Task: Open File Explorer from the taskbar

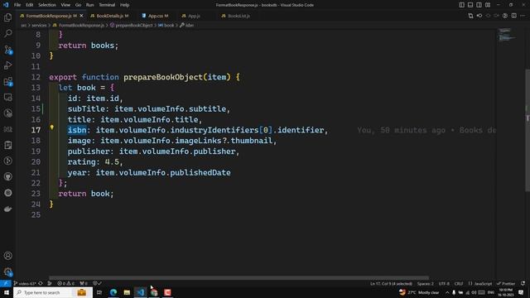Action: click(127, 292)
